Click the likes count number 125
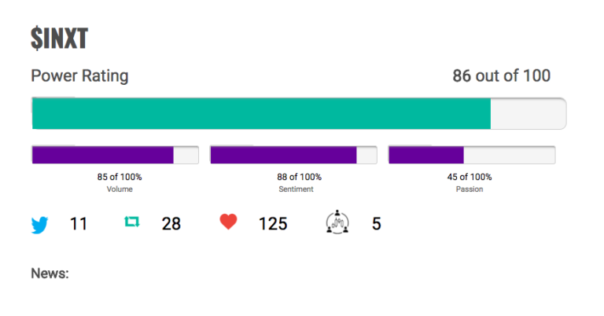604x316 pixels. pyautogui.click(x=273, y=223)
